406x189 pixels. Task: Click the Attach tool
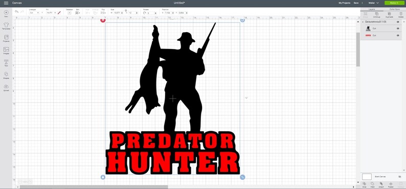click(x=381, y=184)
